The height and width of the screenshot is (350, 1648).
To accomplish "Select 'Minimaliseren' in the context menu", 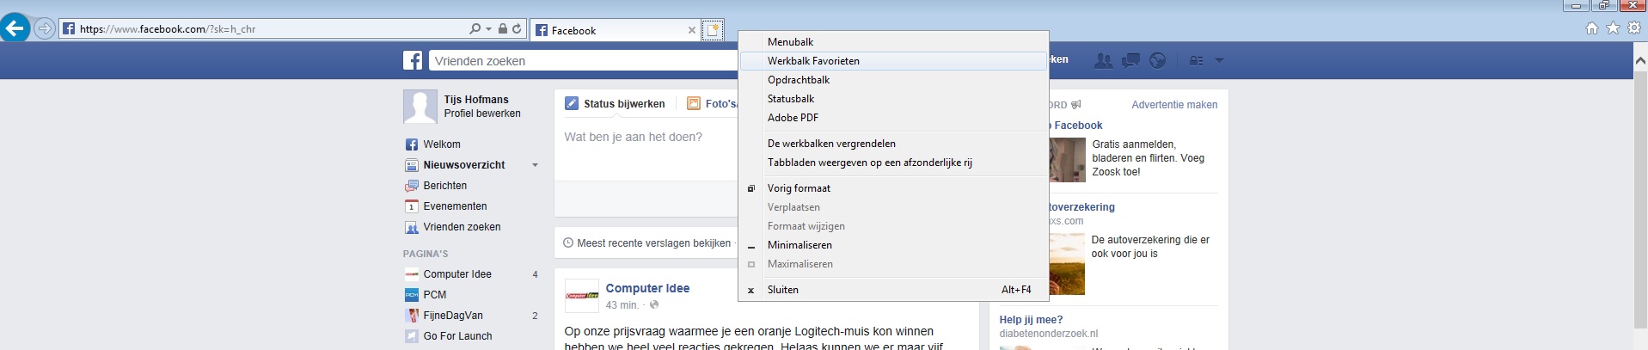I will [893, 245].
